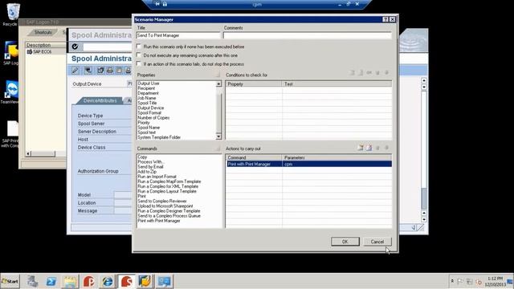Click the red S application icon in taskbar
The width and height of the screenshot is (514, 289).
coord(126,281)
